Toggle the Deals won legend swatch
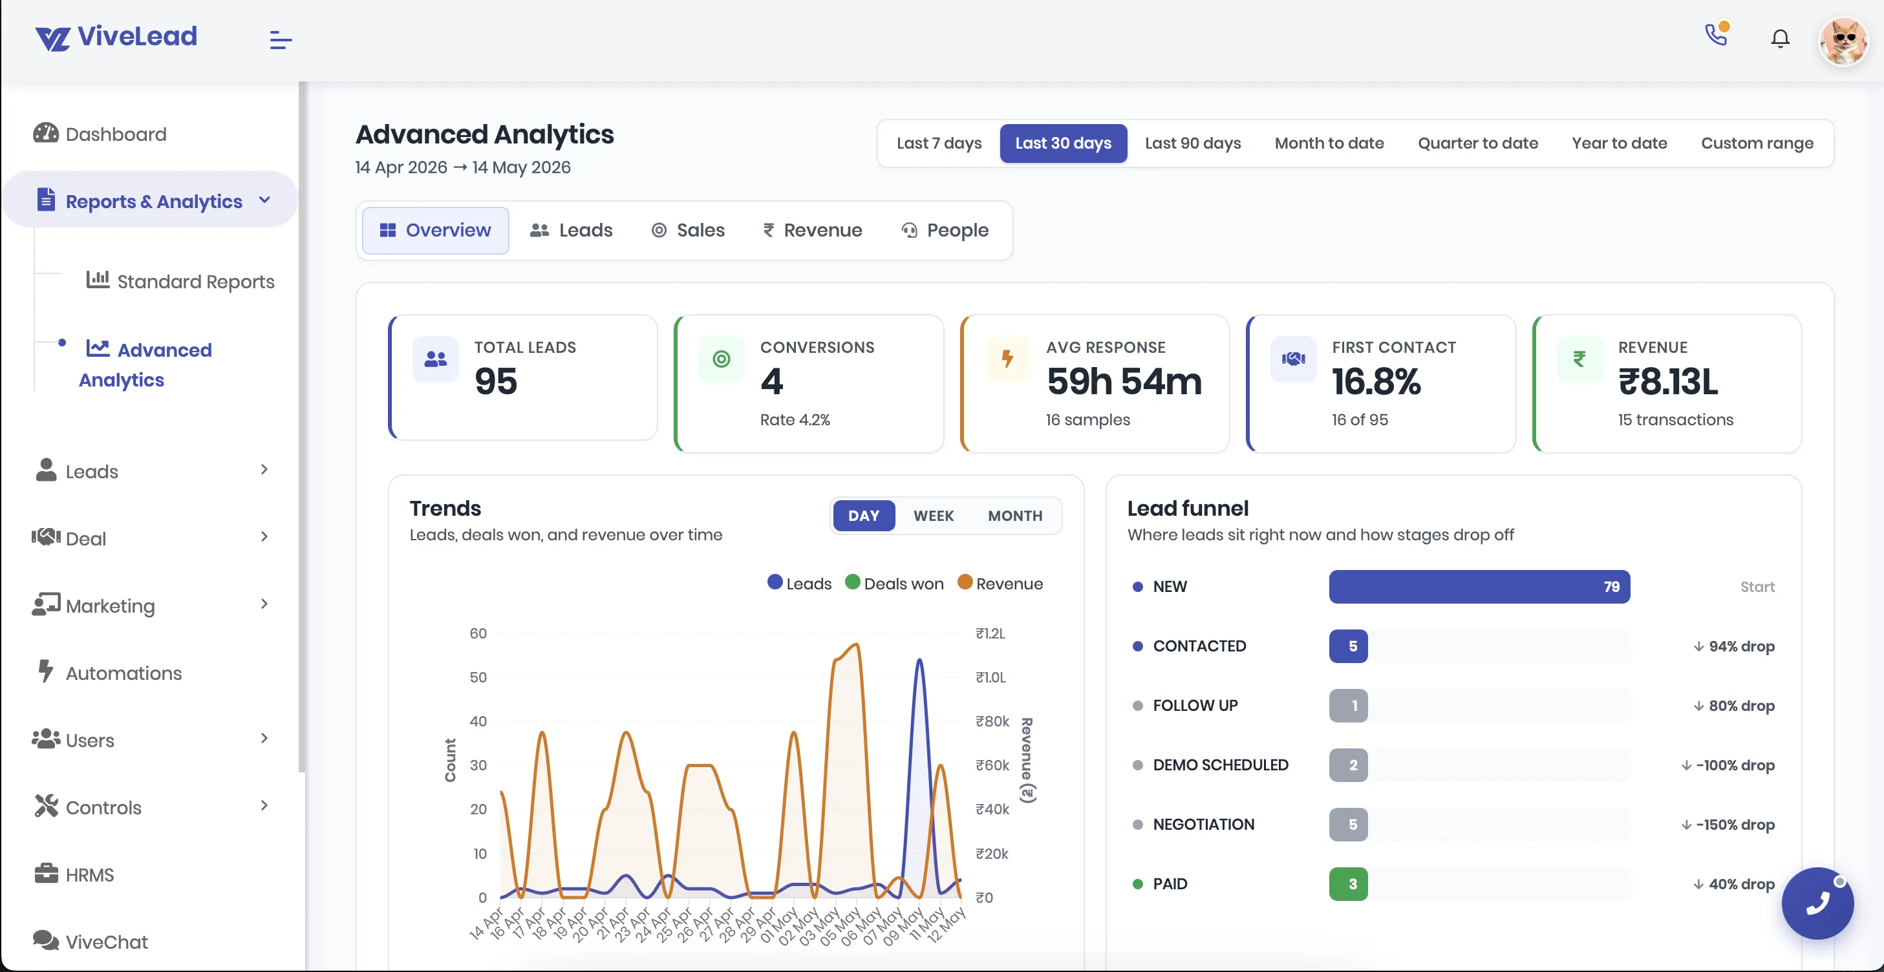The width and height of the screenshot is (1884, 972). tap(852, 582)
